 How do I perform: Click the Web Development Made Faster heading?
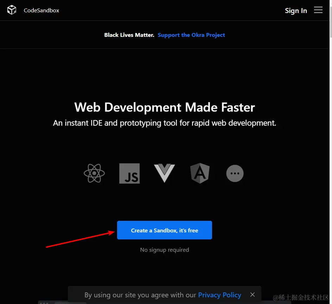165,107
